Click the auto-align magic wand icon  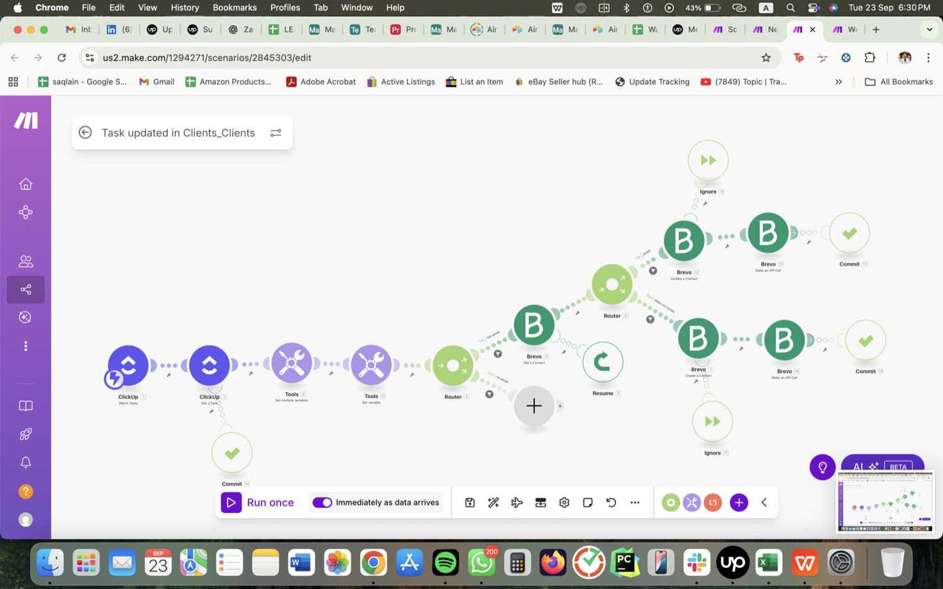point(494,502)
